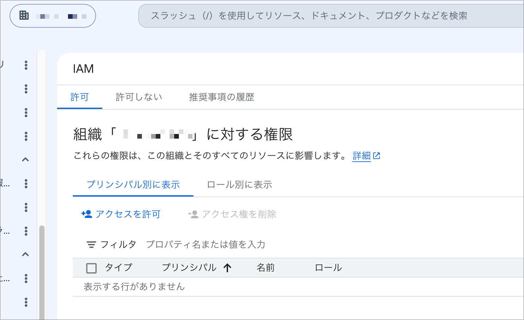Click the アクセスを許可 button
The width and height of the screenshot is (524, 320).
[x=121, y=214]
